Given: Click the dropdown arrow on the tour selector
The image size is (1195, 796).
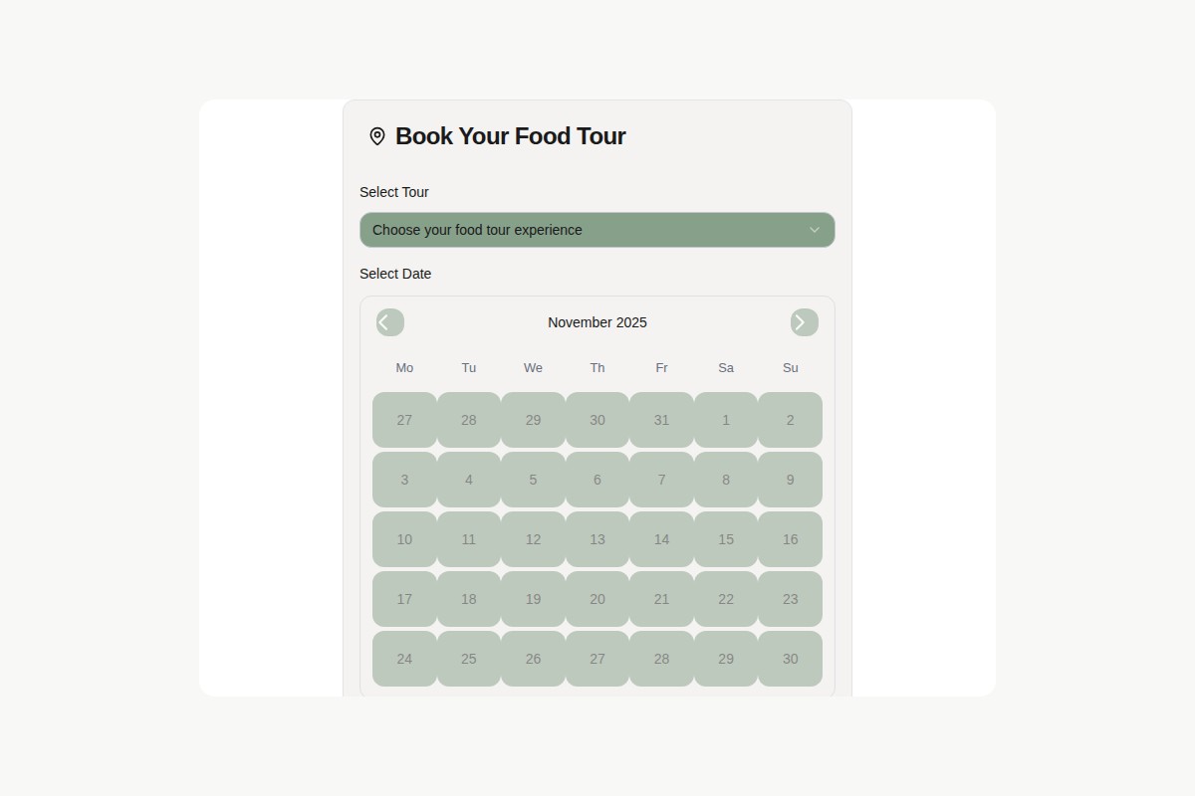Looking at the screenshot, I should tap(816, 230).
